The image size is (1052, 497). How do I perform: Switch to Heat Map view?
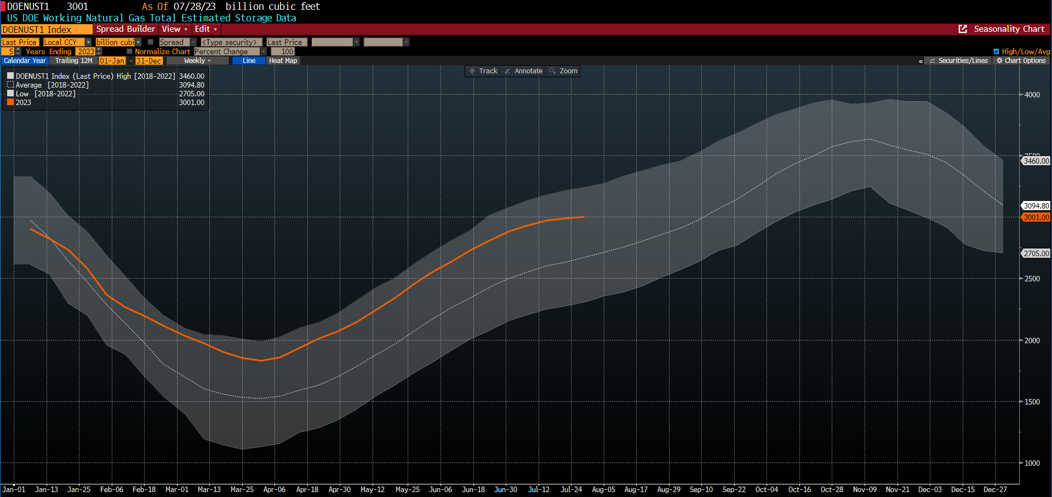283,61
